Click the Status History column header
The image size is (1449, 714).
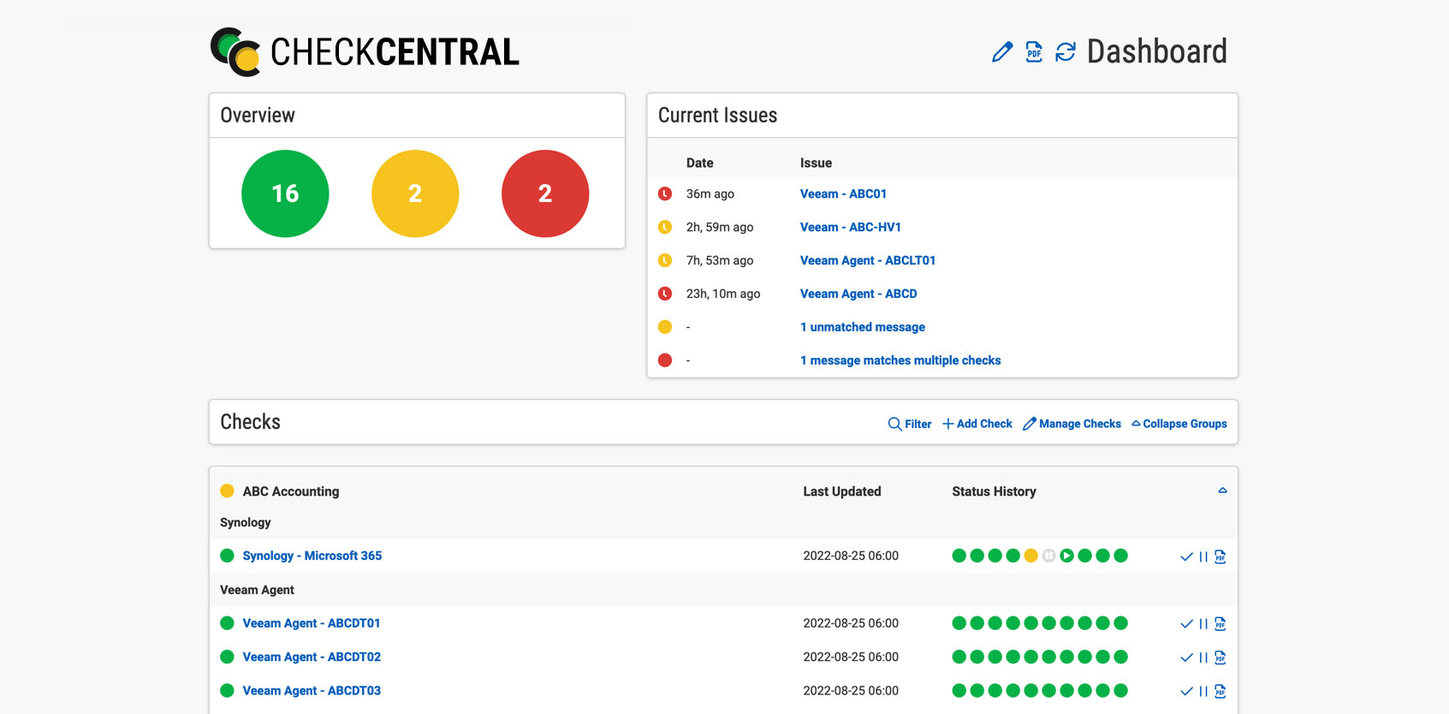click(995, 491)
